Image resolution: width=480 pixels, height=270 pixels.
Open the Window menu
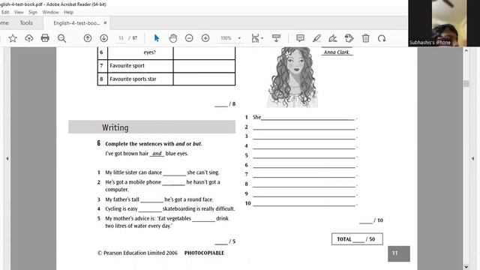click(x=50, y=12)
